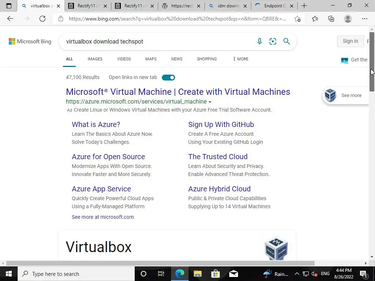The height and width of the screenshot is (281, 375).
Task: Click the 47,100 Results text
Action: 82,78
